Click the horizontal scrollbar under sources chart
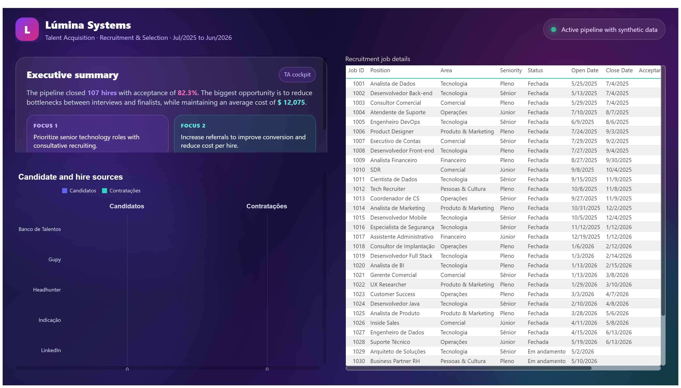This screenshot has height=388, width=681. (x=168, y=368)
